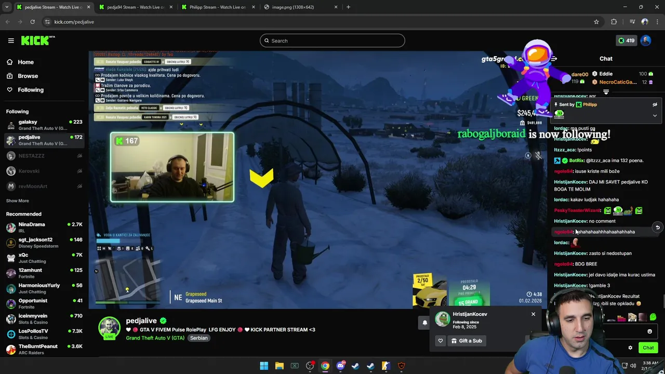665x374 pixels.
Task: Open the 419 Kicks balance
Action: (626, 41)
